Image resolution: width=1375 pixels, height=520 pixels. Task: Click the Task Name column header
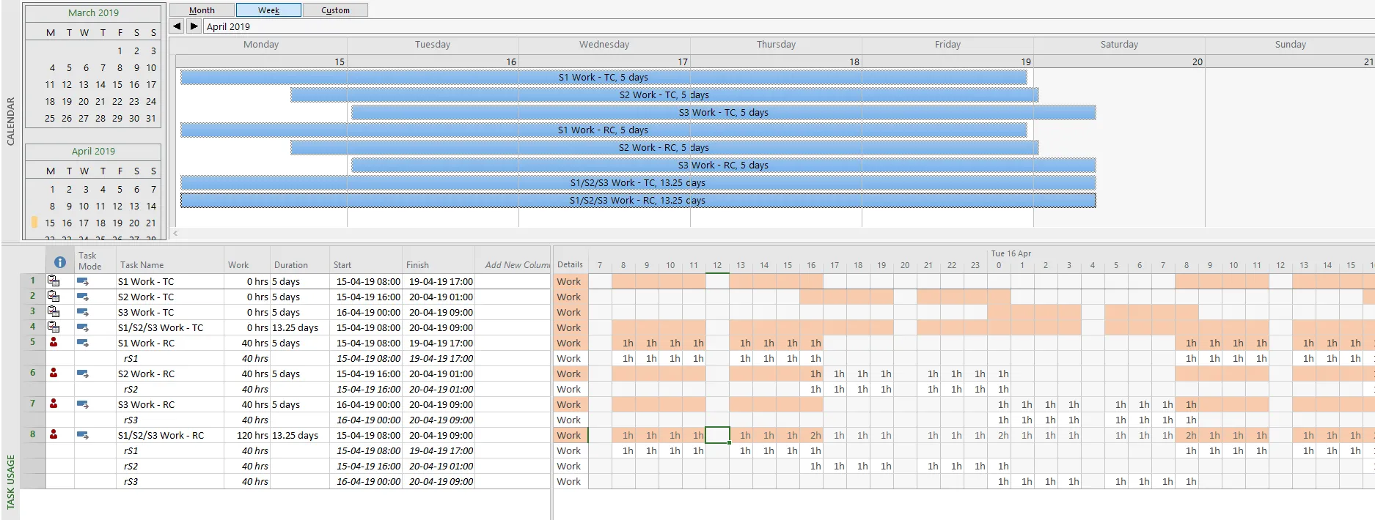[x=169, y=260]
